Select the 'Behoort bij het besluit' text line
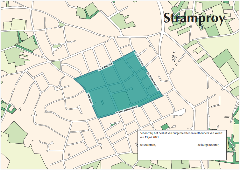The height and width of the screenshot is (170, 240). tap(181, 134)
